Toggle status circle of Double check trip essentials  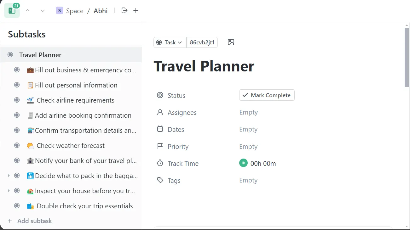tap(17, 206)
